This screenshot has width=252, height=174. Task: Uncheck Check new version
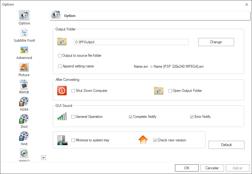[x=155, y=140]
